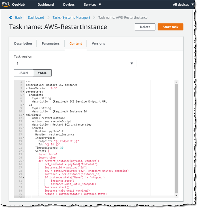Viewport: 199px width, 209px height.
Task: Follow the Tasks (Systems Manager) breadcrumb link
Action: [x=71, y=17]
